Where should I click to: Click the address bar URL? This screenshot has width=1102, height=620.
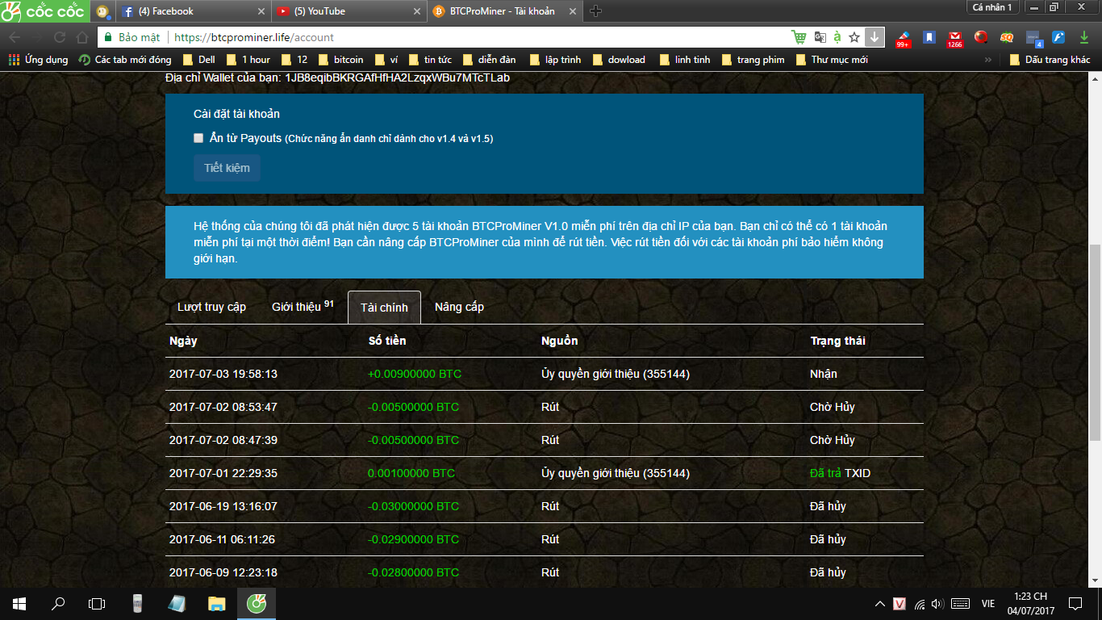[253, 37]
